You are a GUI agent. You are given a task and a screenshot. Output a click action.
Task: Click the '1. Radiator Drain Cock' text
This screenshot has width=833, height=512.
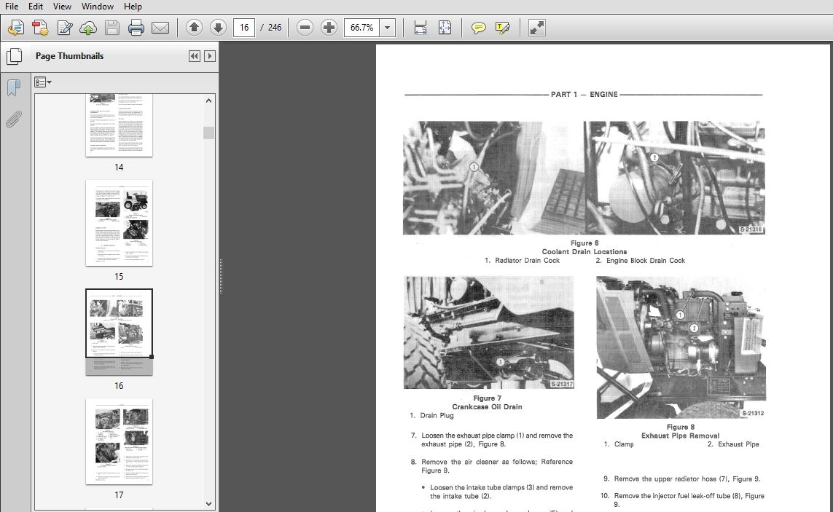coord(523,261)
